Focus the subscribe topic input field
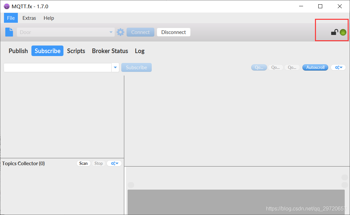350x215 pixels. [x=58, y=67]
